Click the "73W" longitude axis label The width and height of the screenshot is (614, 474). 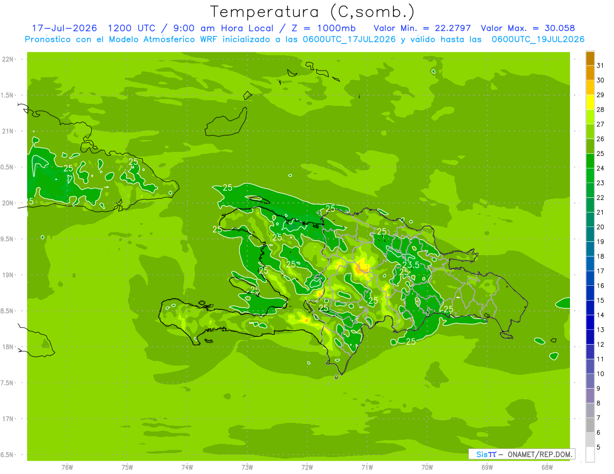pos(247,467)
